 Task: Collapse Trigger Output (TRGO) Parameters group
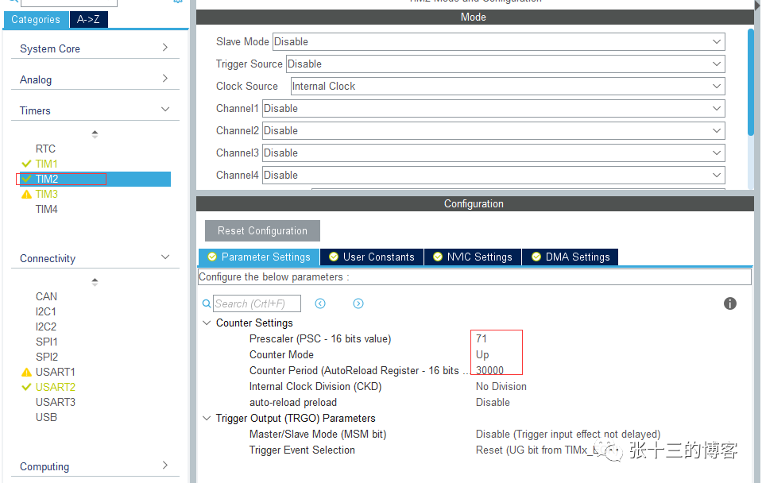[207, 419]
